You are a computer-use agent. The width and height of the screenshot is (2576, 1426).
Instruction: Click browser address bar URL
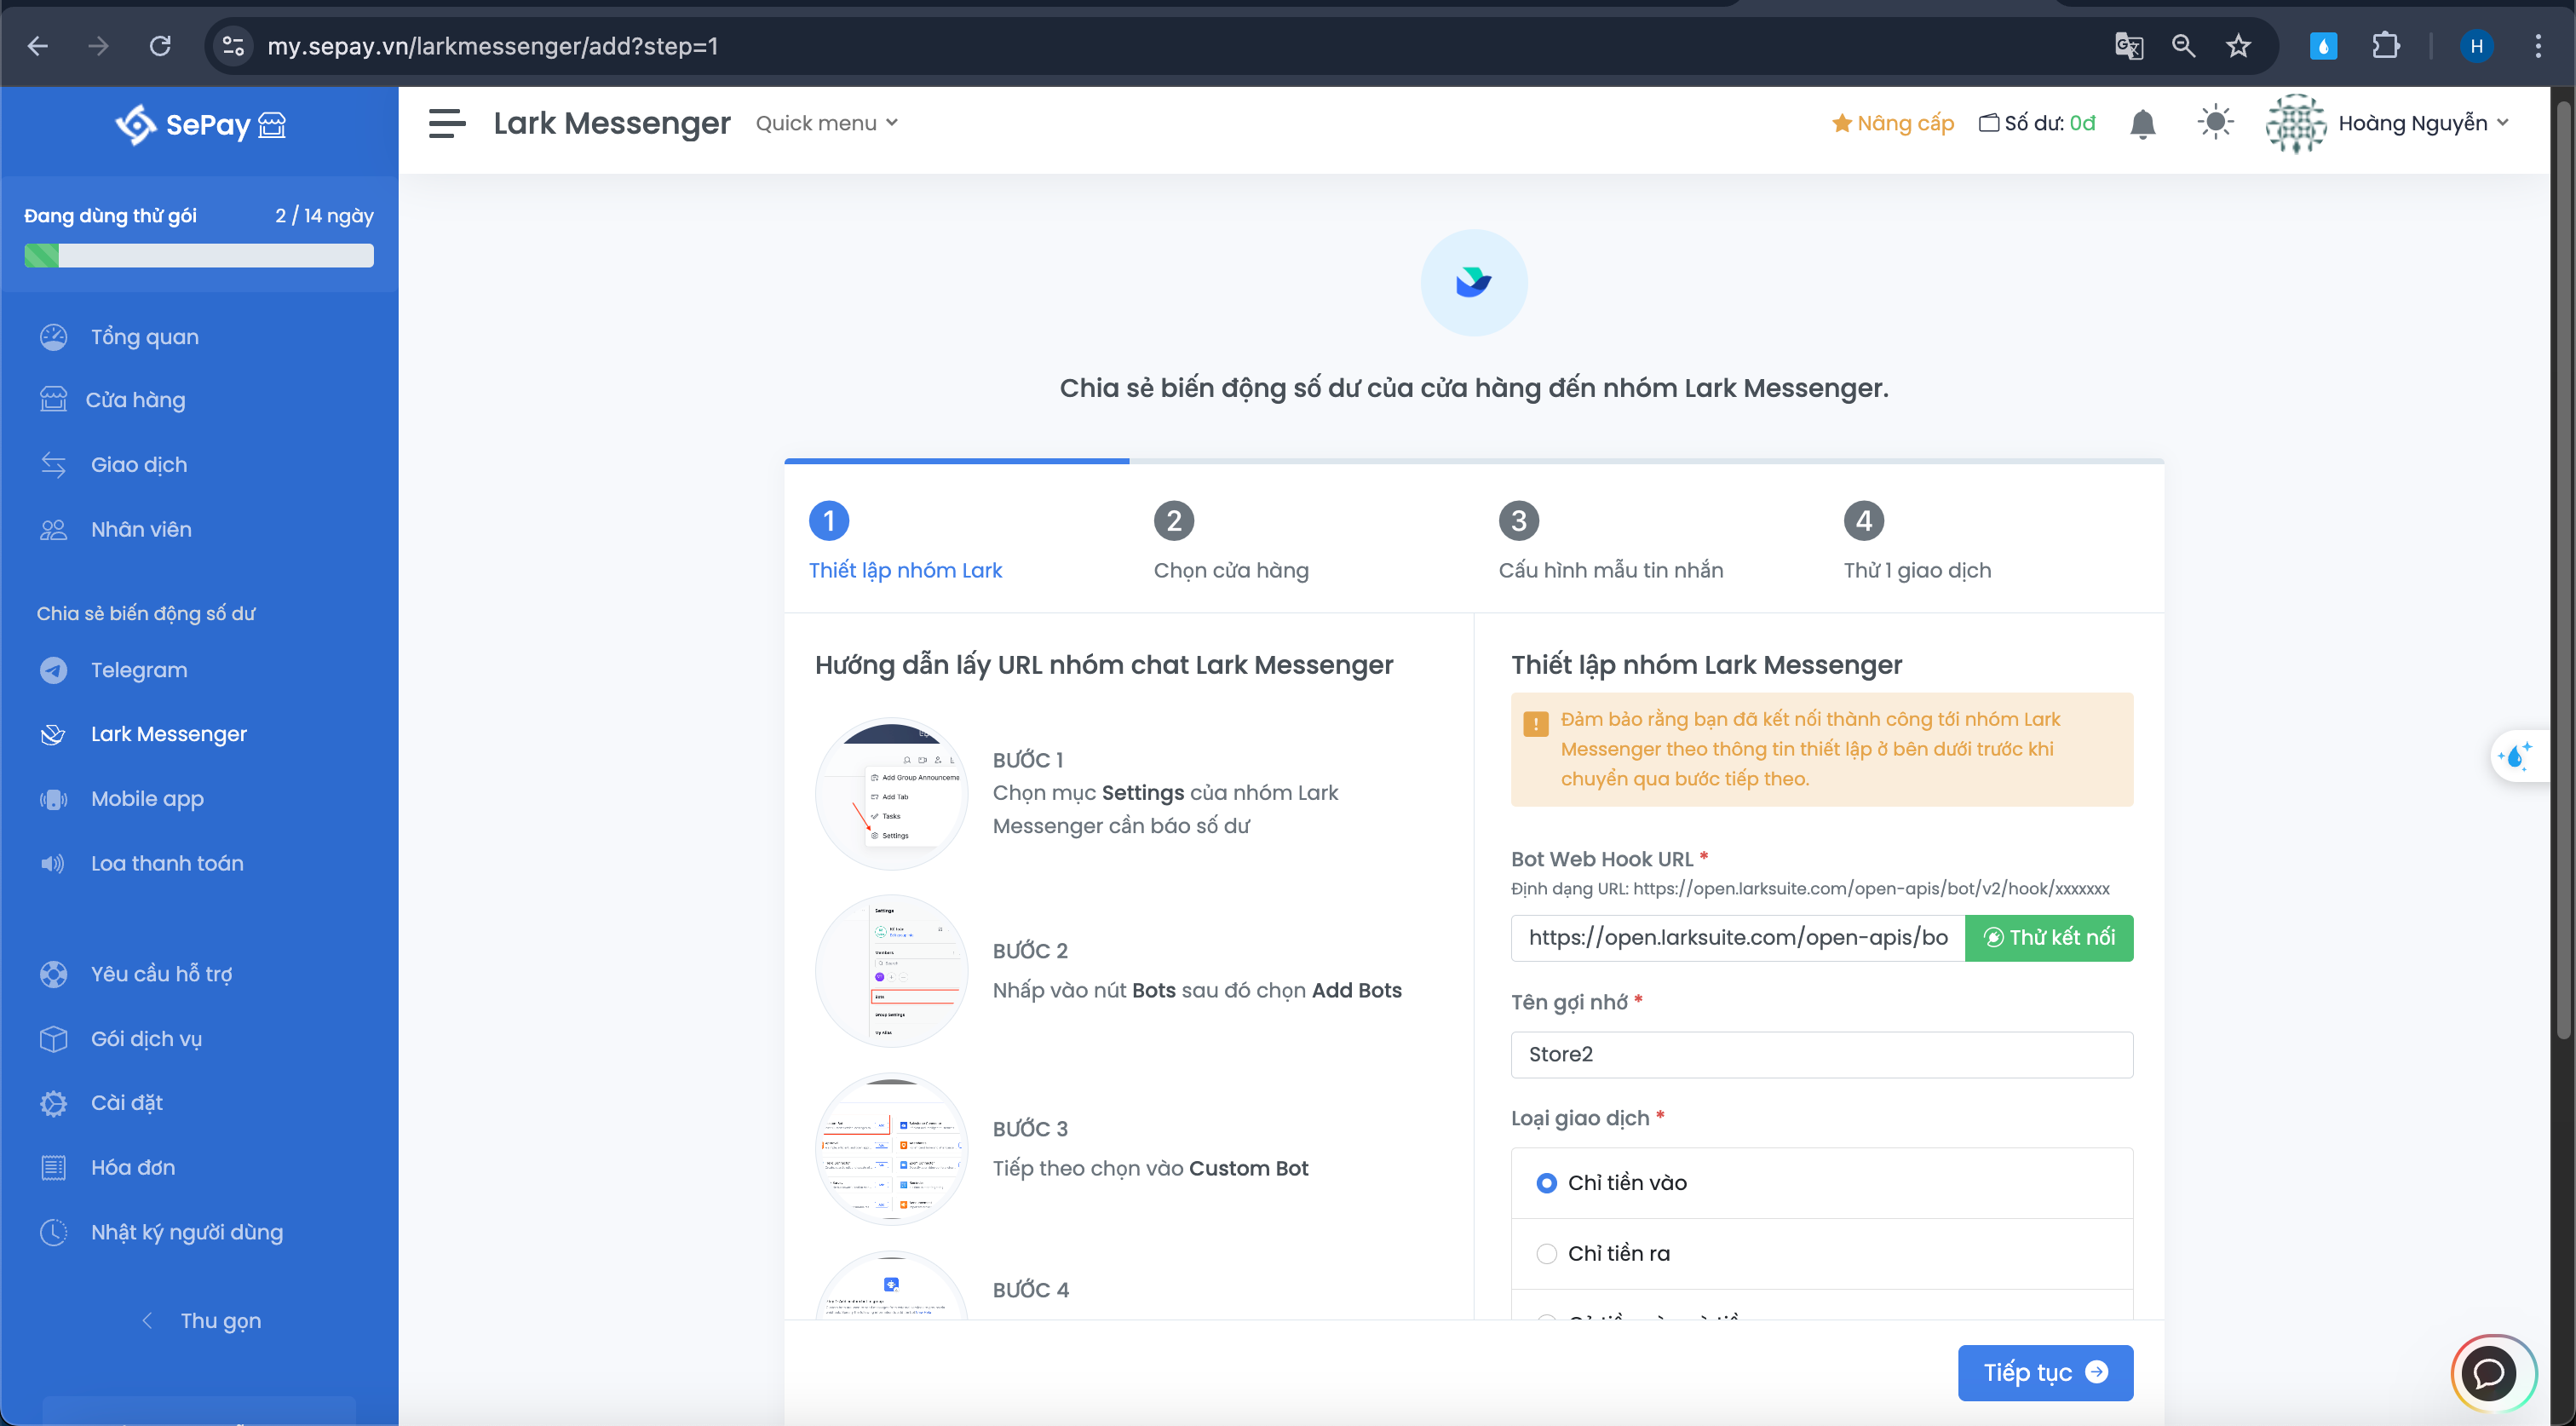pyautogui.click(x=493, y=46)
